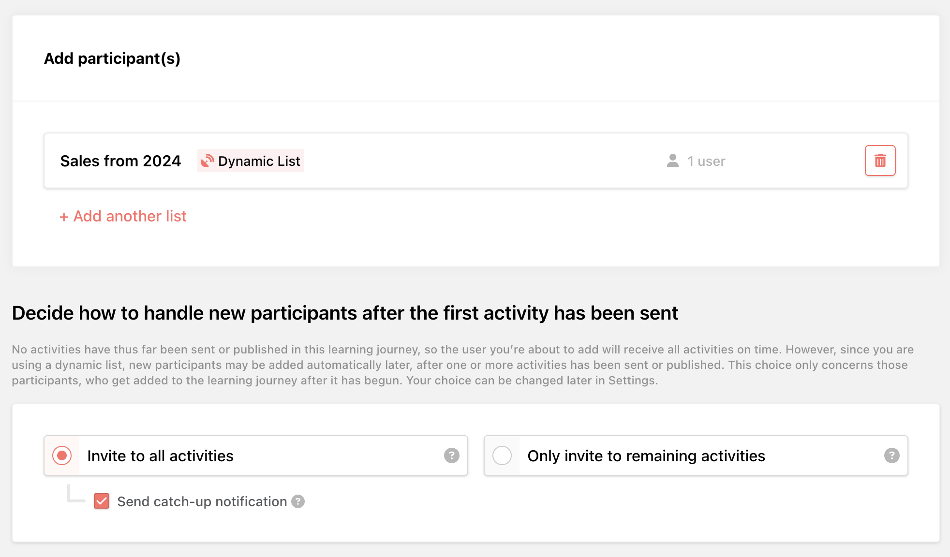950x557 pixels.
Task: Click the Dynamic List broadcast icon
Action: pos(208,161)
